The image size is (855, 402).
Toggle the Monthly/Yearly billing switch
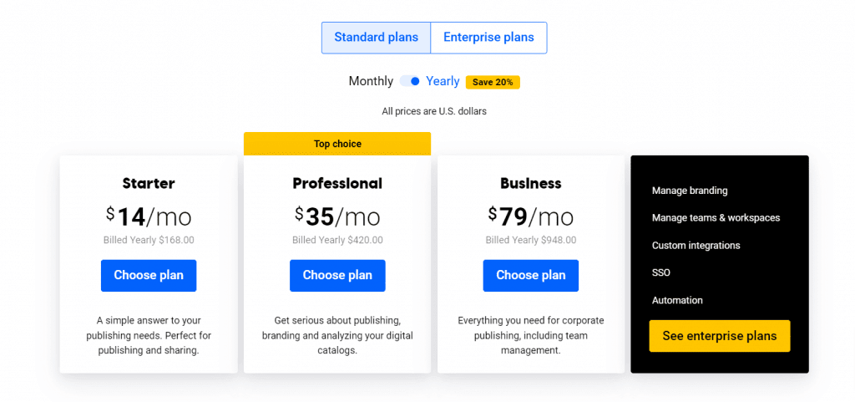pyautogui.click(x=409, y=81)
